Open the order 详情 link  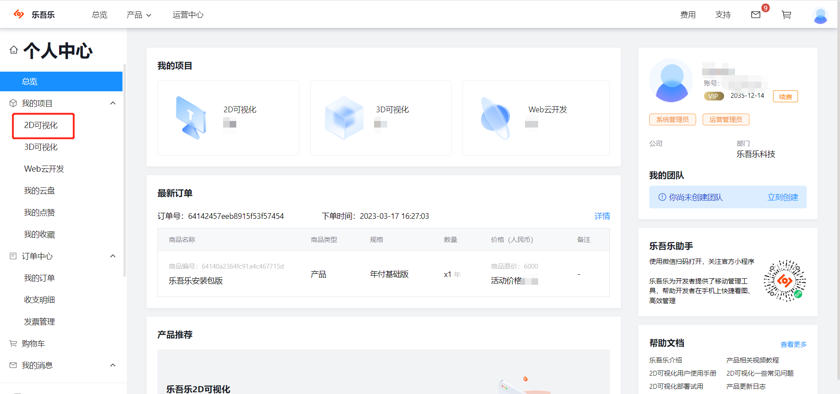coord(602,216)
